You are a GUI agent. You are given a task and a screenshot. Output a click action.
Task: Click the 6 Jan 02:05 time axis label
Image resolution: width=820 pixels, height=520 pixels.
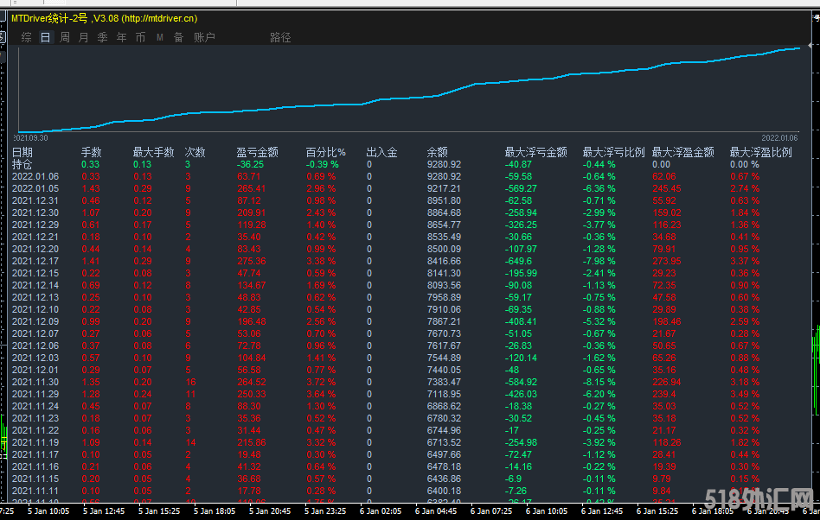pyautogui.click(x=381, y=510)
